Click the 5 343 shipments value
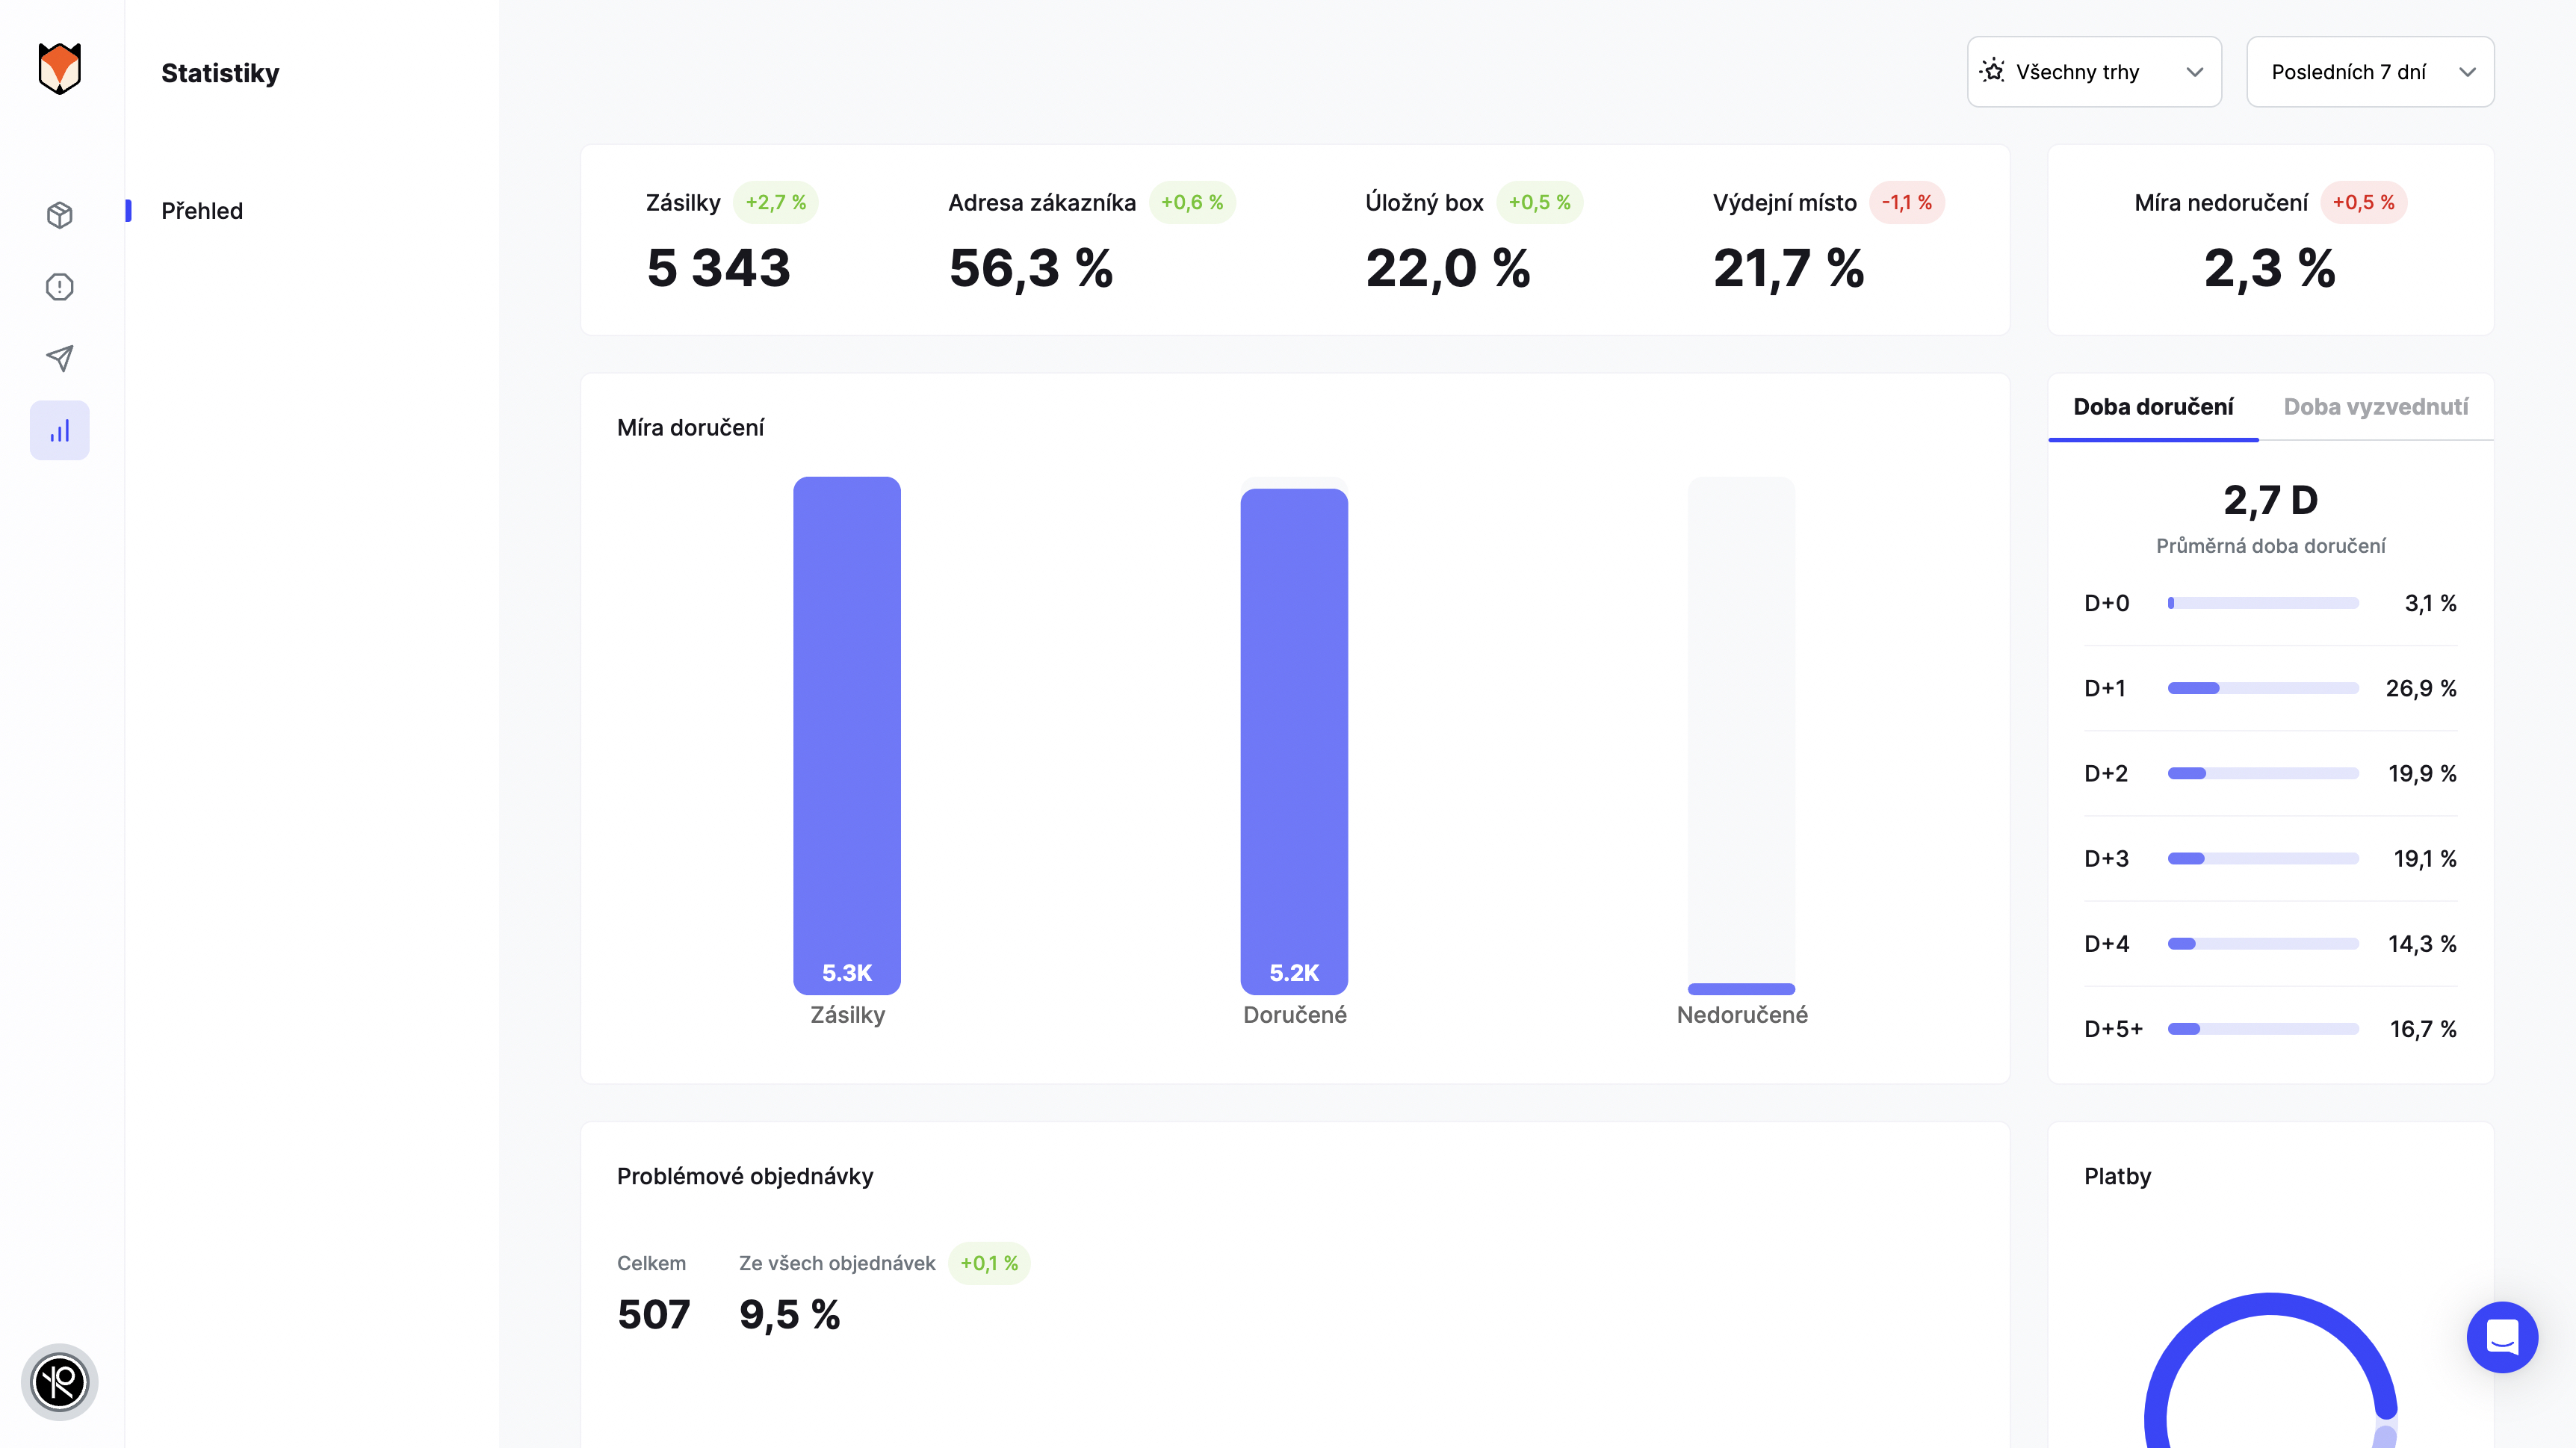Image resolution: width=2576 pixels, height=1448 pixels. (719, 268)
